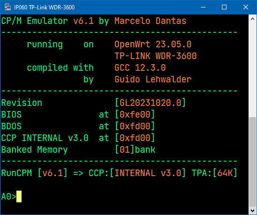This screenshot has width=257, height=215.
Task: Open the PuTTY system menu icon
Action: coord(7,7)
